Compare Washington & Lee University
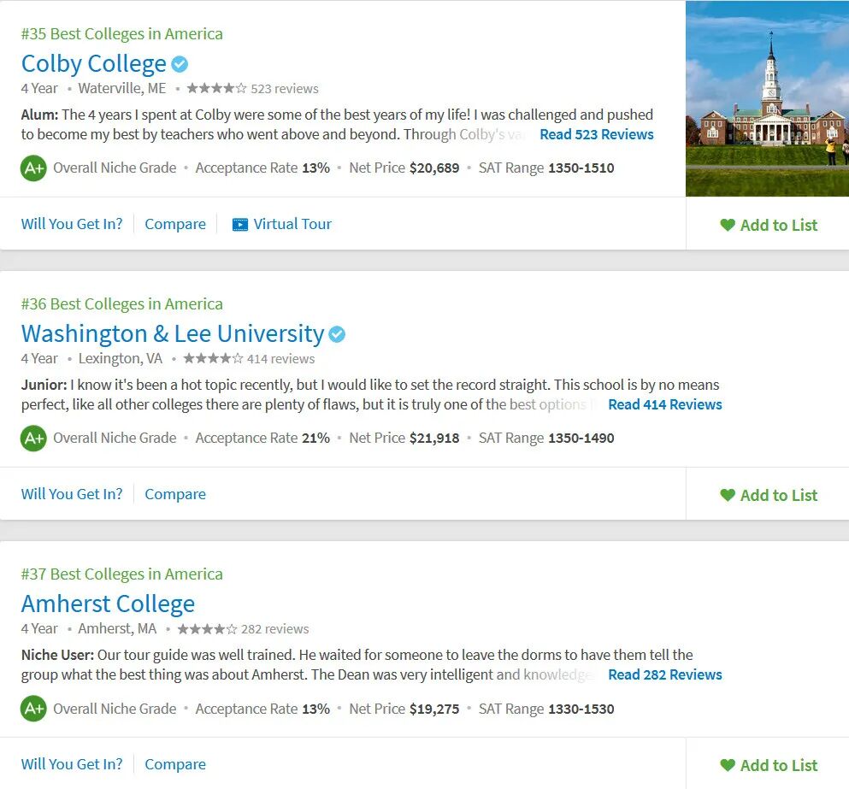Viewport: 849px width, 789px height. click(175, 494)
